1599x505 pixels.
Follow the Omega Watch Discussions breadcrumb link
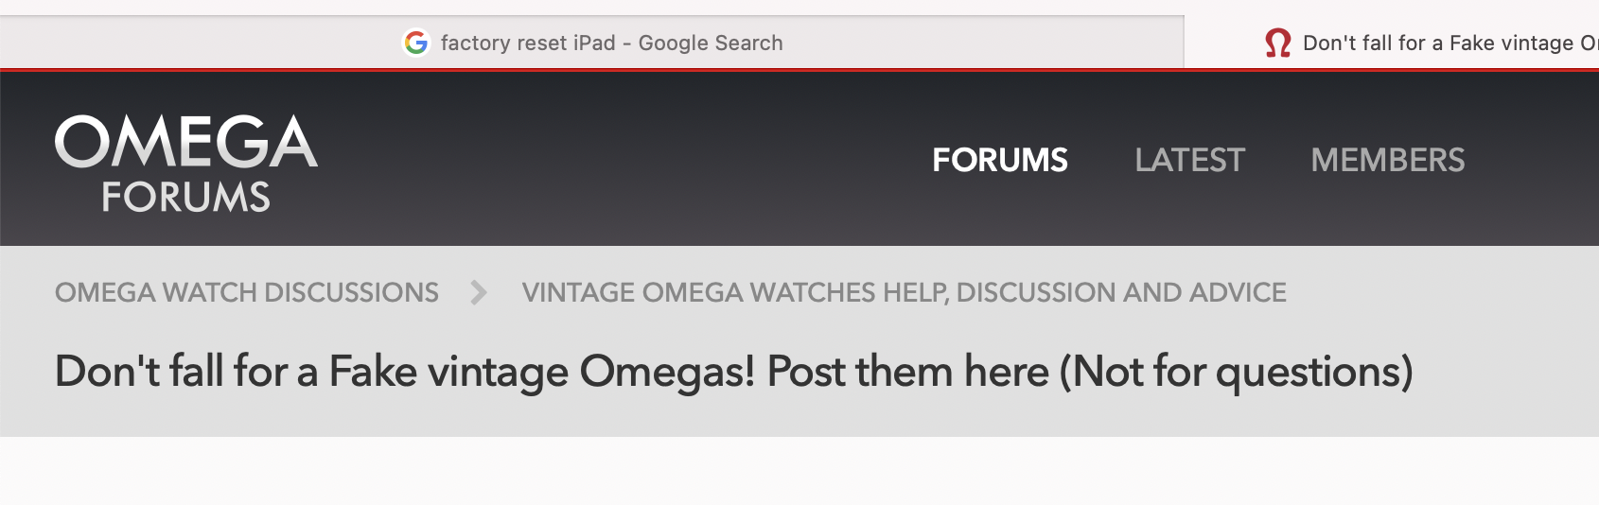pyautogui.click(x=246, y=292)
